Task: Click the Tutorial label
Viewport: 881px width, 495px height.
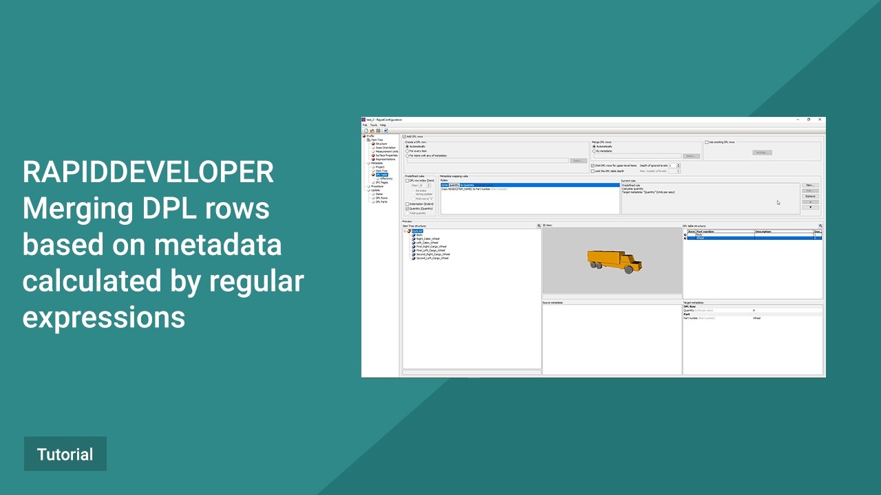Action: coord(65,454)
